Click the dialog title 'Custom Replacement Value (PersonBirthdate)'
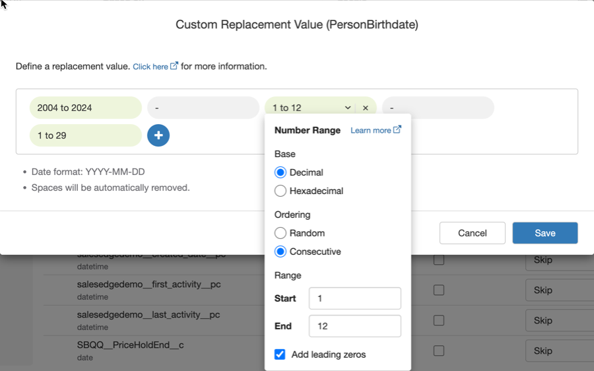This screenshot has width=594, height=371. pos(297,24)
